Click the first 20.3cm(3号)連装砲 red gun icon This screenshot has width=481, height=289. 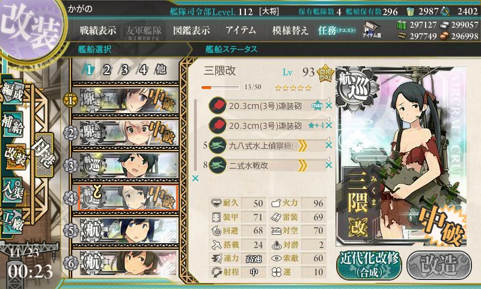218,105
